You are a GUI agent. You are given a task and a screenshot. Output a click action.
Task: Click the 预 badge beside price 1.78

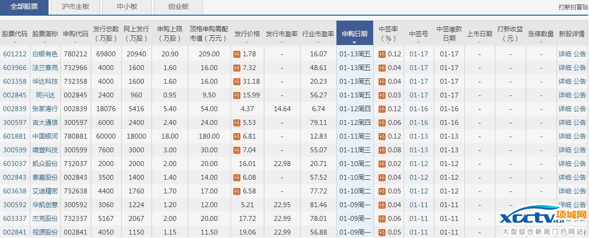[237, 54]
